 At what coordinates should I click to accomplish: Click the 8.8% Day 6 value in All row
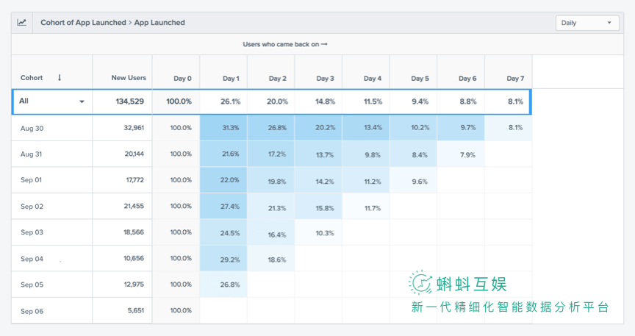tap(467, 101)
